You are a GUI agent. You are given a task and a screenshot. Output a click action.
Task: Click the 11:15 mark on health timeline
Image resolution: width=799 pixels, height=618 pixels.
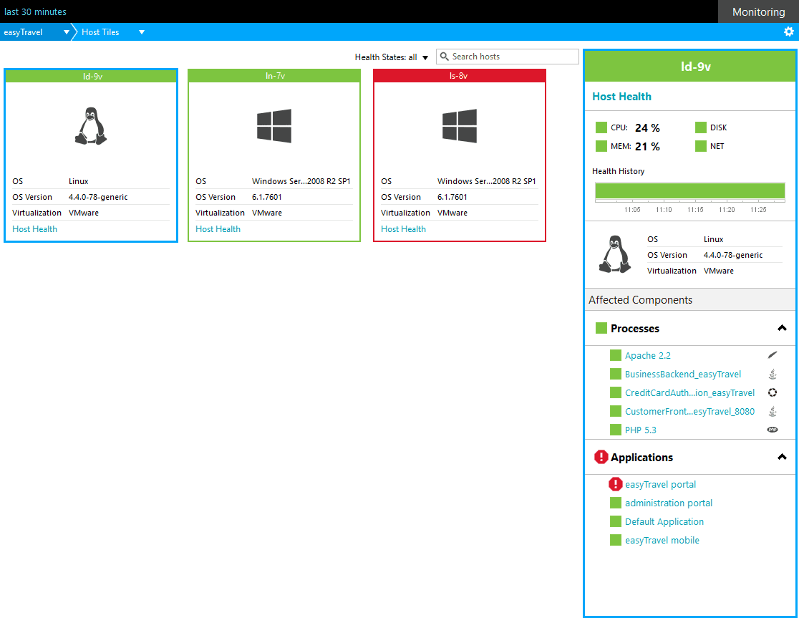coord(695,209)
